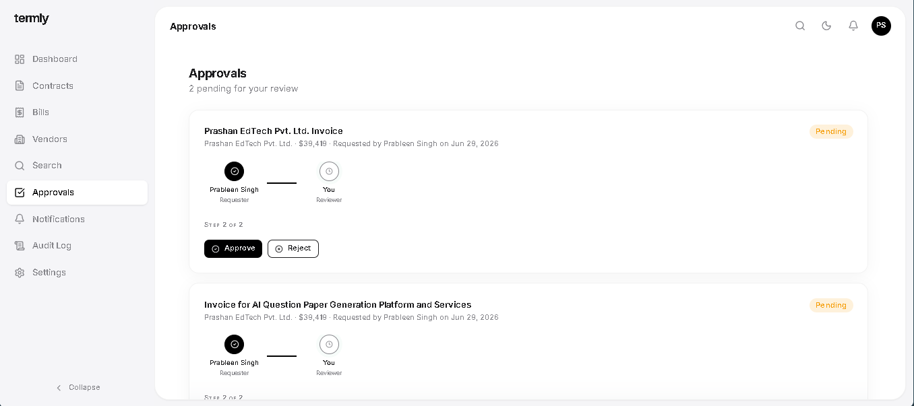The image size is (914, 406).
Task: Click the Settings gear icon in sidebar
Action: [x=20, y=273]
